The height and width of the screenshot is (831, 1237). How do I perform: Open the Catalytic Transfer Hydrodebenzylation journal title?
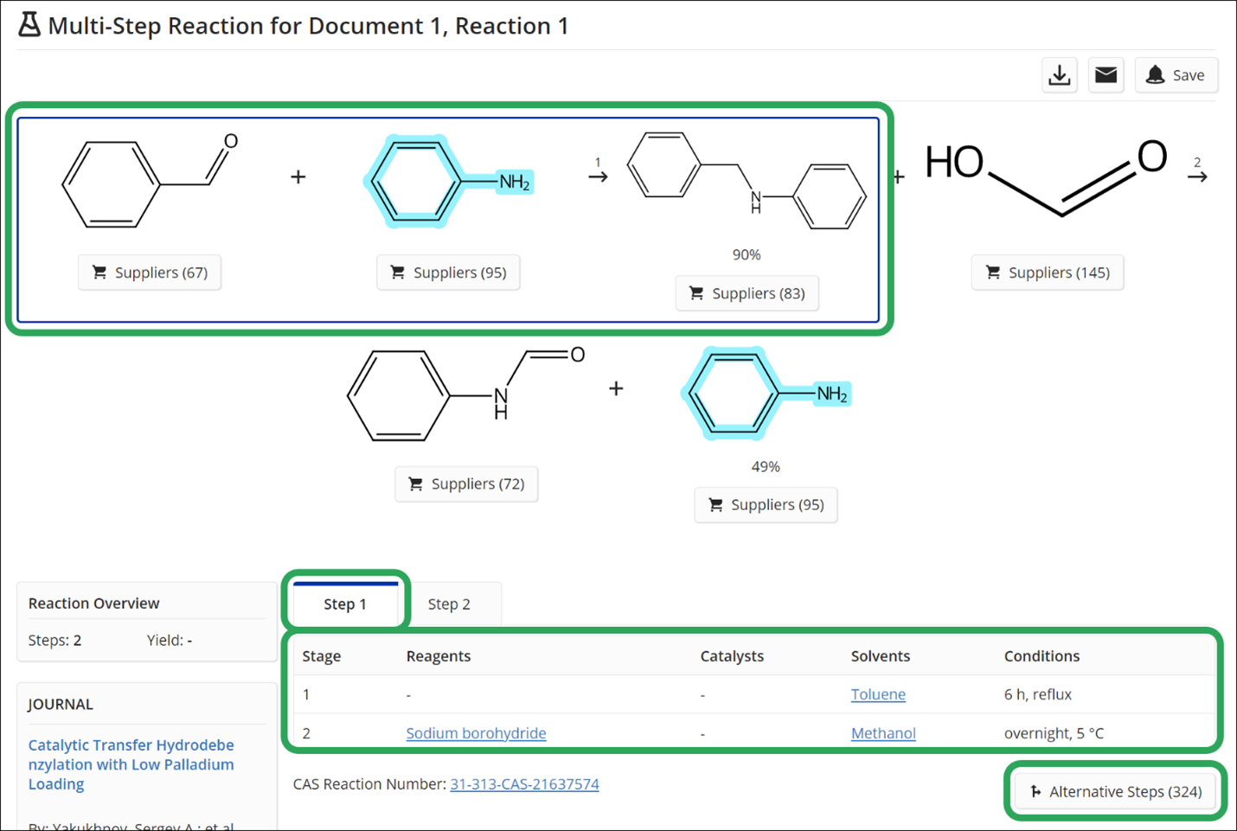click(x=131, y=764)
